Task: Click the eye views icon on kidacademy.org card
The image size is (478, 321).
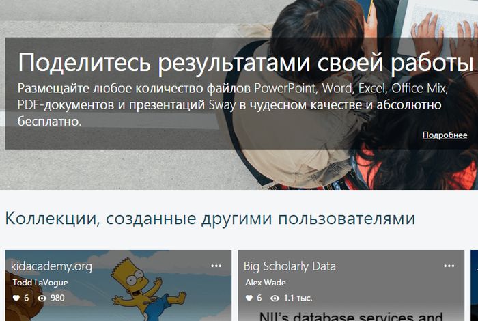Action: (42, 298)
